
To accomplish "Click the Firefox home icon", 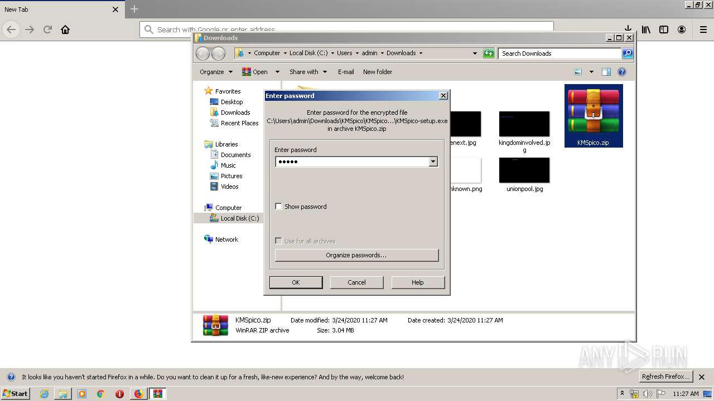I will [x=65, y=30].
